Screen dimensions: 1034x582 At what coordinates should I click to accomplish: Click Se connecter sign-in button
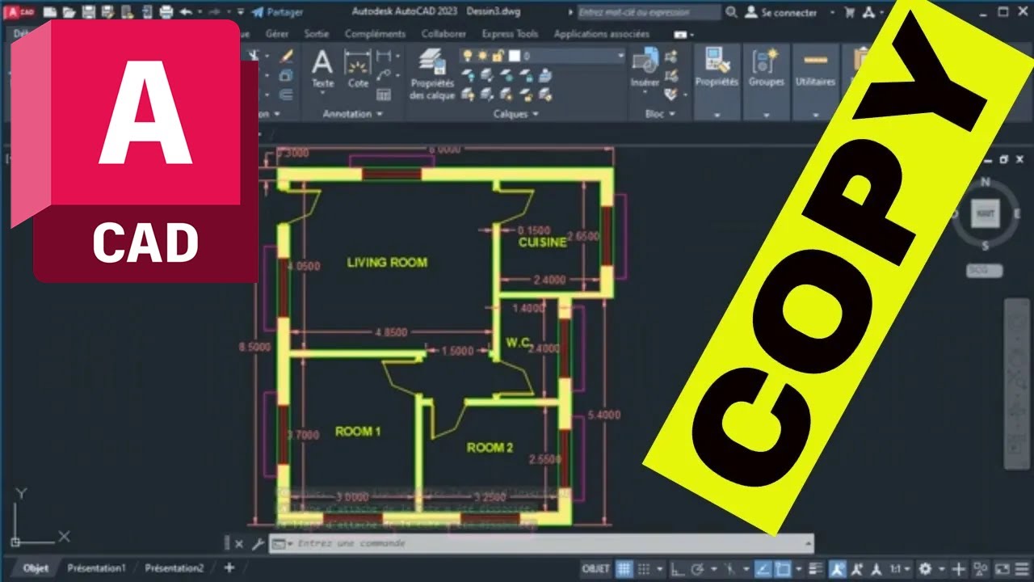pos(780,12)
